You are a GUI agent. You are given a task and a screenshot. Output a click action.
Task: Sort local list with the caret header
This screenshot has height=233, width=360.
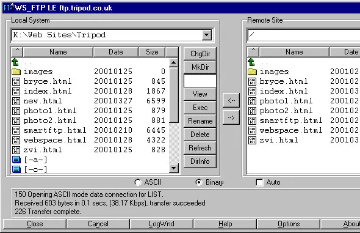pos(17,52)
